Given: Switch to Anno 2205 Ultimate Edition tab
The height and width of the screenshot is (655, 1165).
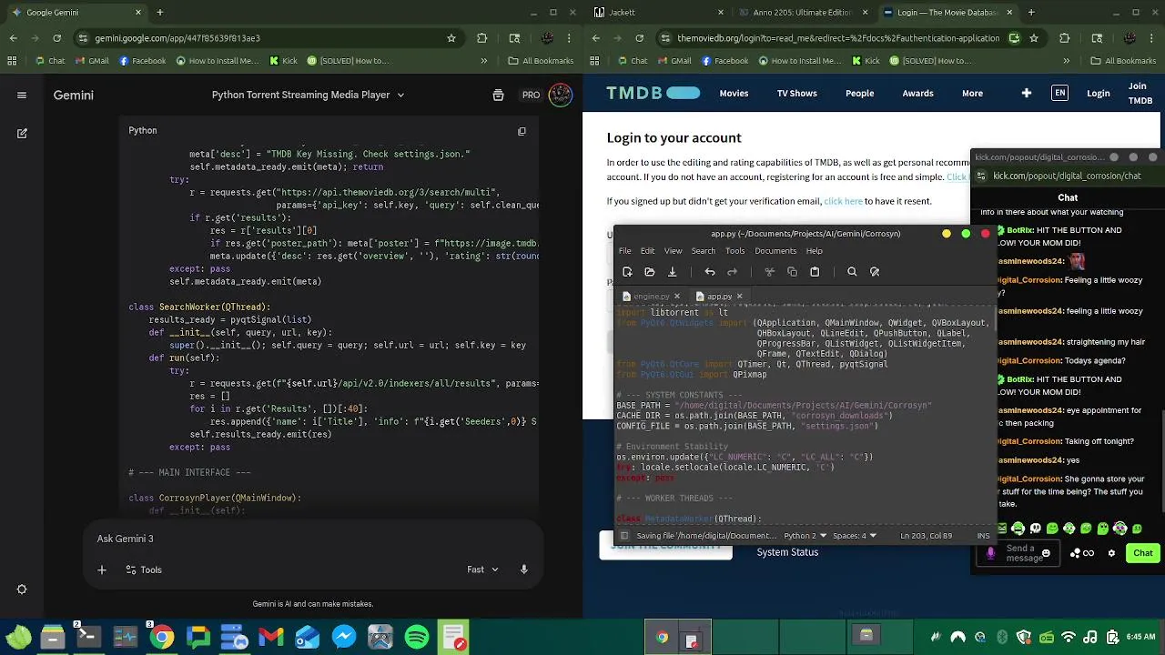Looking at the screenshot, I should click(x=805, y=12).
